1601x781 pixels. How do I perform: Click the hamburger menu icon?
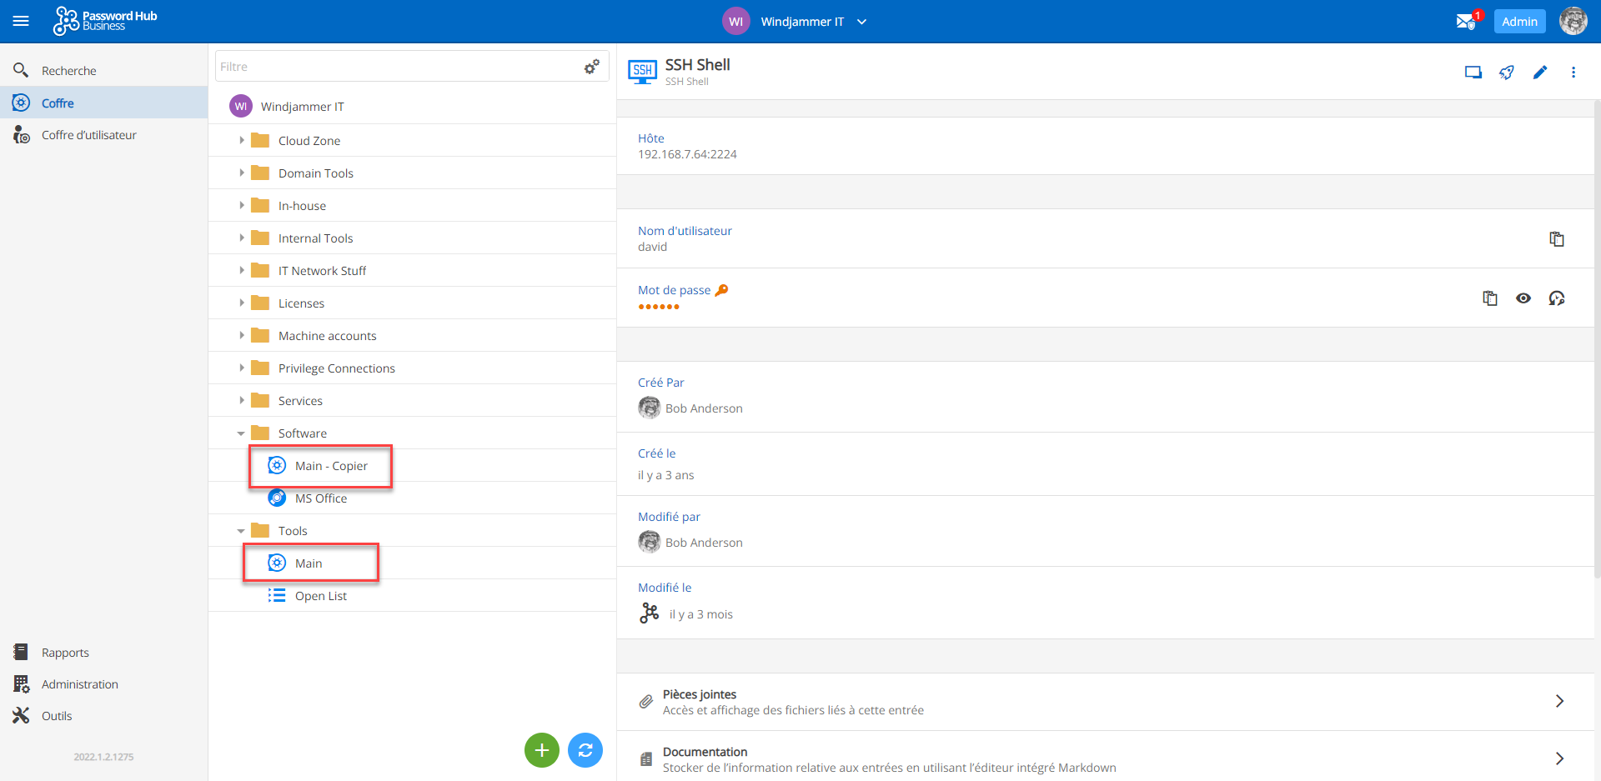tap(21, 22)
